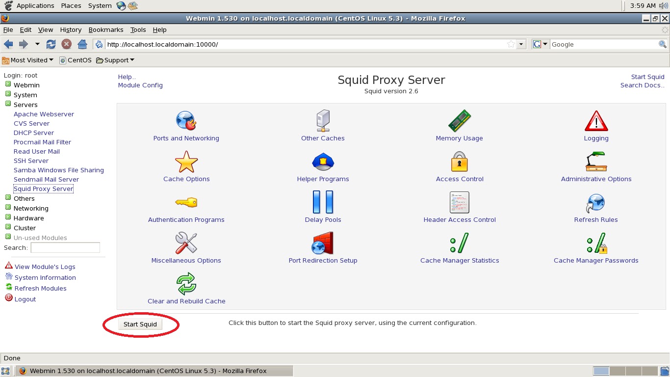Open GNOME Places menu
Image resolution: width=670 pixels, height=377 pixels.
coord(71,5)
